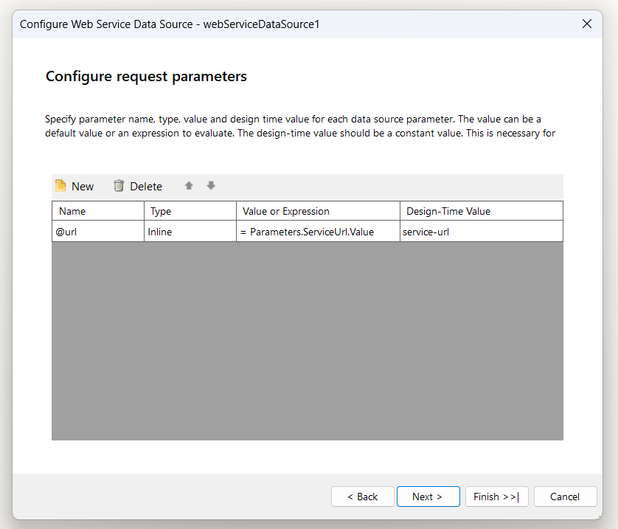This screenshot has width=618, height=529.
Task: Click the New parameter icon
Action: point(61,186)
